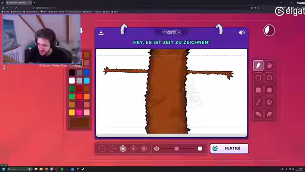This screenshot has width=305, height=172.
Task: Choose the middle brush thickness option
Action: click(123, 149)
